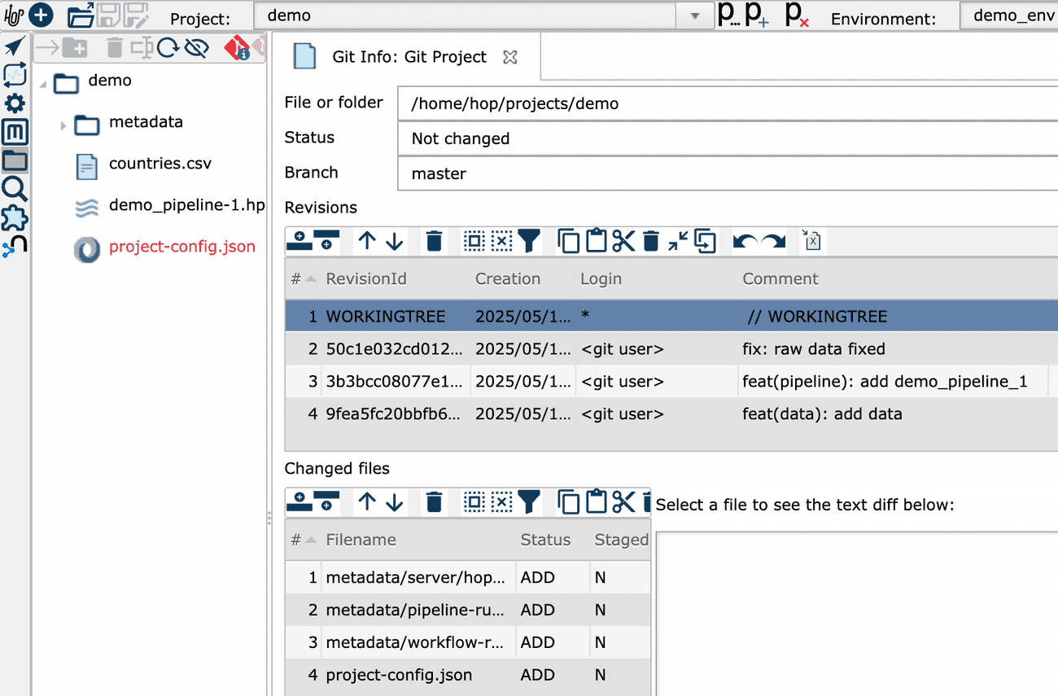The width and height of the screenshot is (1058, 696).
Task: Refresh the file explorer tree
Action: 168,48
